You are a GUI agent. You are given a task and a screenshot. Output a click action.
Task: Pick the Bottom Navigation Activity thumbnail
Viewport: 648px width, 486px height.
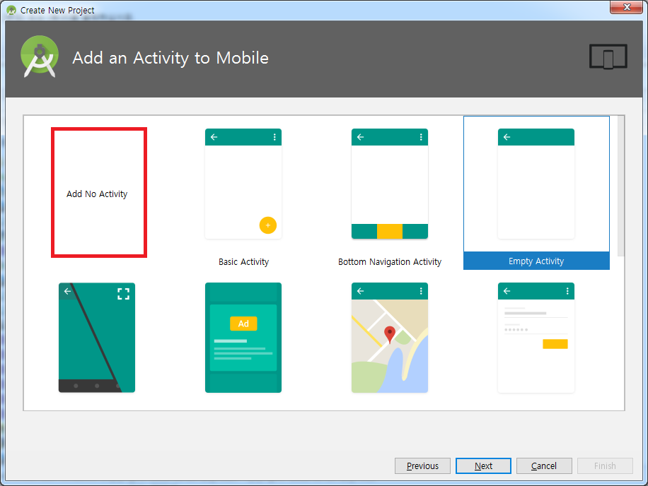point(389,184)
